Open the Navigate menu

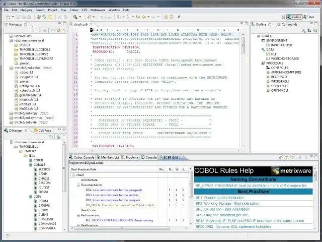26,10
